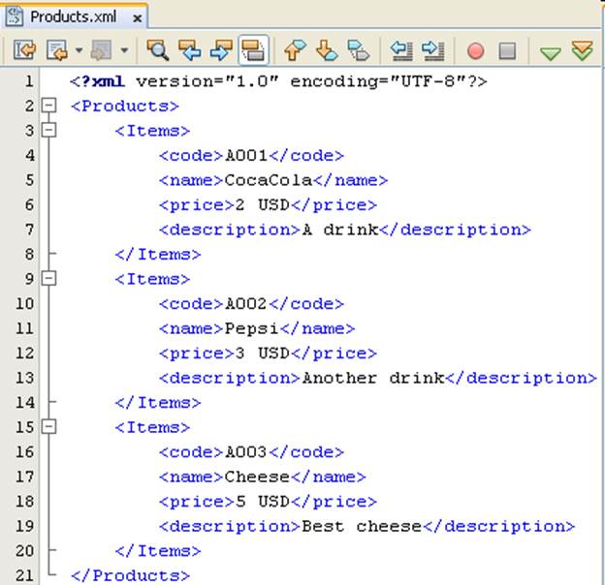
Task: Click the xml declaration on line 1
Action: (278, 81)
